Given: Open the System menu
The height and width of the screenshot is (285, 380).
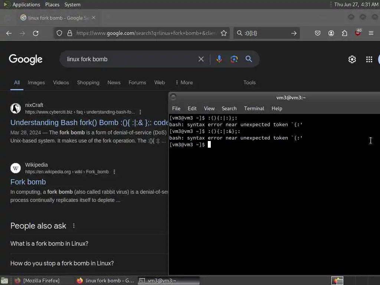Looking at the screenshot, I should click(72, 4).
